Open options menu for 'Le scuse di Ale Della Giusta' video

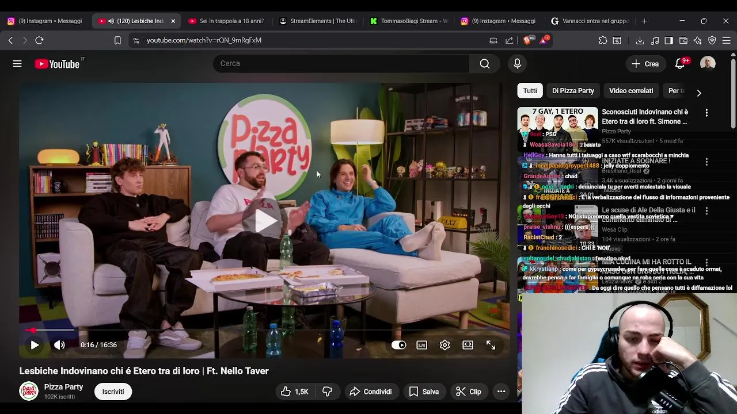point(706,211)
